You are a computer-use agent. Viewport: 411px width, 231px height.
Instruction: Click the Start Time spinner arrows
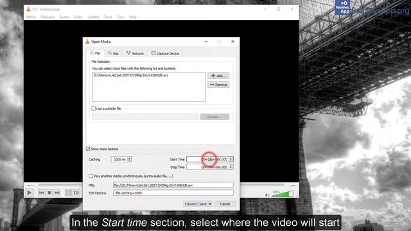231,159
